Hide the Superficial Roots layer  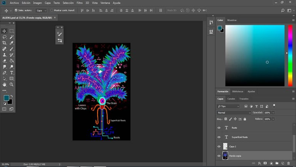(x=219, y=137)
